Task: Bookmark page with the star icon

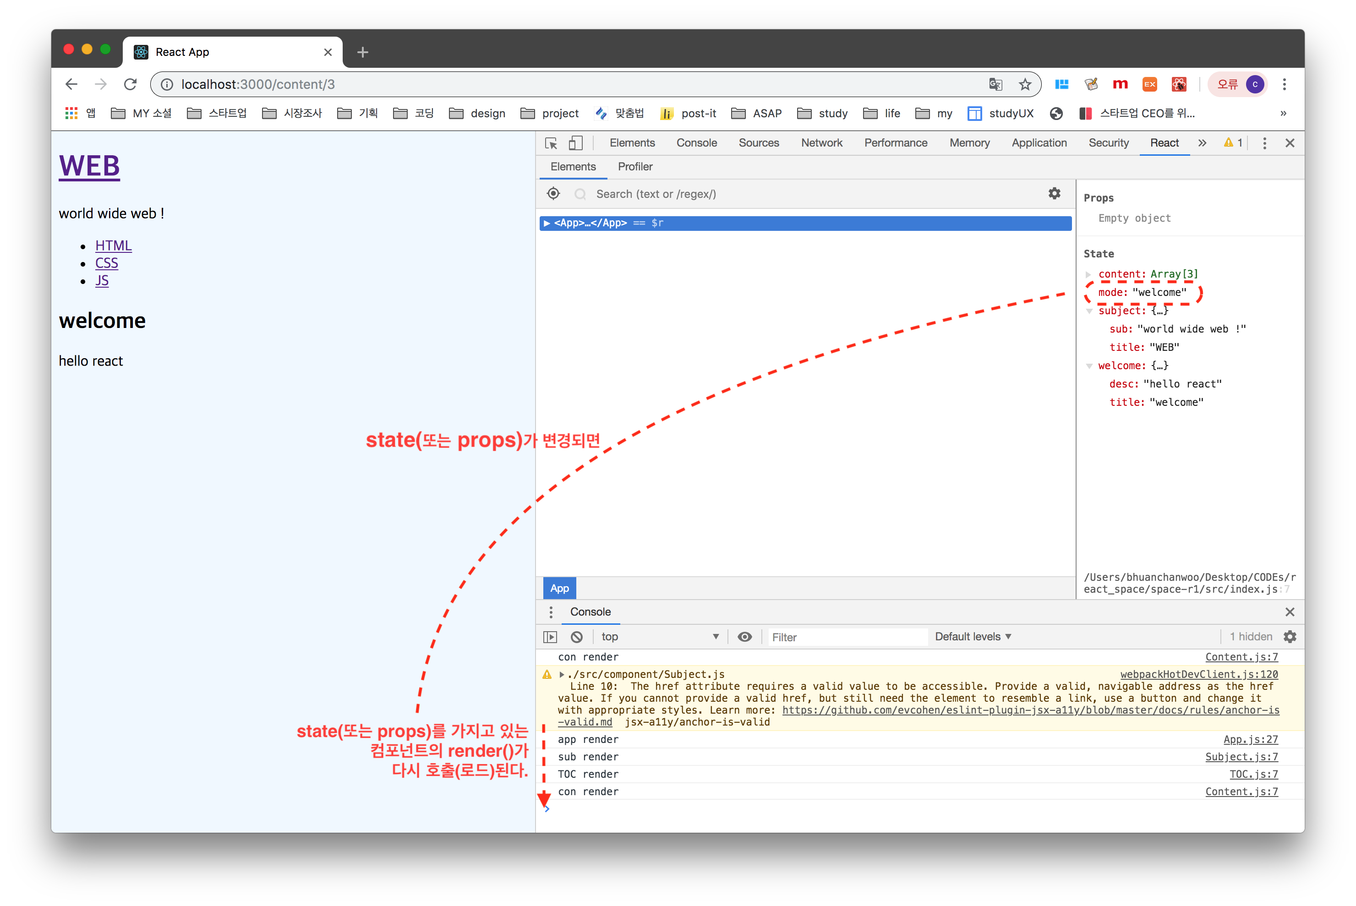Action: pyautogui.click(x=1025, y=84)
